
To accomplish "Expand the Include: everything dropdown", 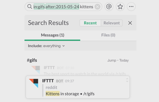I will (x=46, y=46).
